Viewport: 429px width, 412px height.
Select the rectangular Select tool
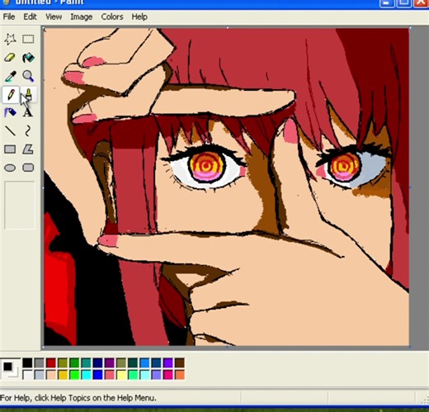coord(28,39)
